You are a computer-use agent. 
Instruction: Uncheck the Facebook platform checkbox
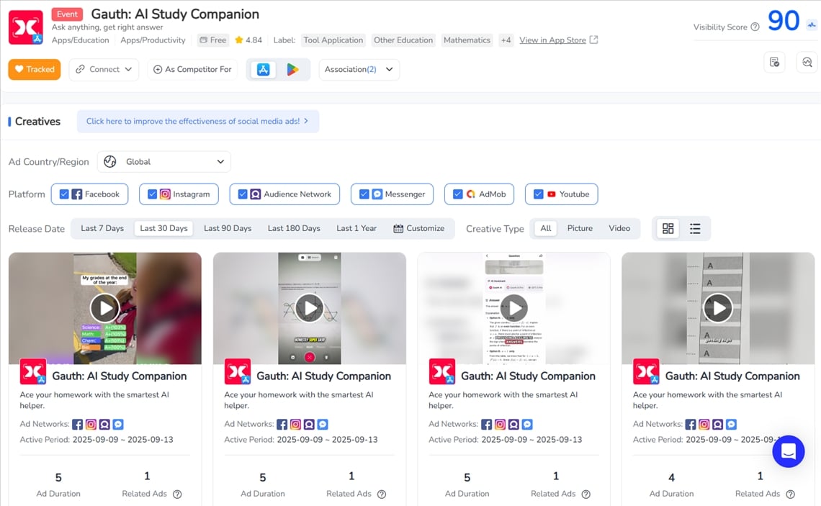[65, 194]
